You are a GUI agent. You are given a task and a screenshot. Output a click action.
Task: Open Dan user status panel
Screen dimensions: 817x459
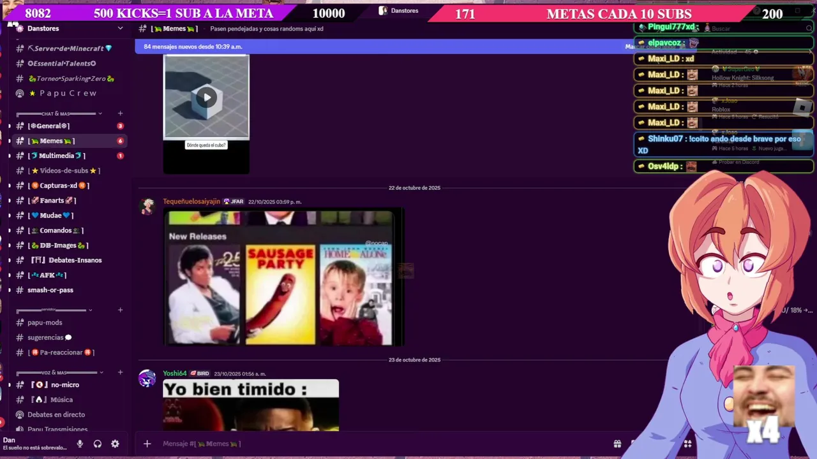pyautogui.click(x=36, y=444)
